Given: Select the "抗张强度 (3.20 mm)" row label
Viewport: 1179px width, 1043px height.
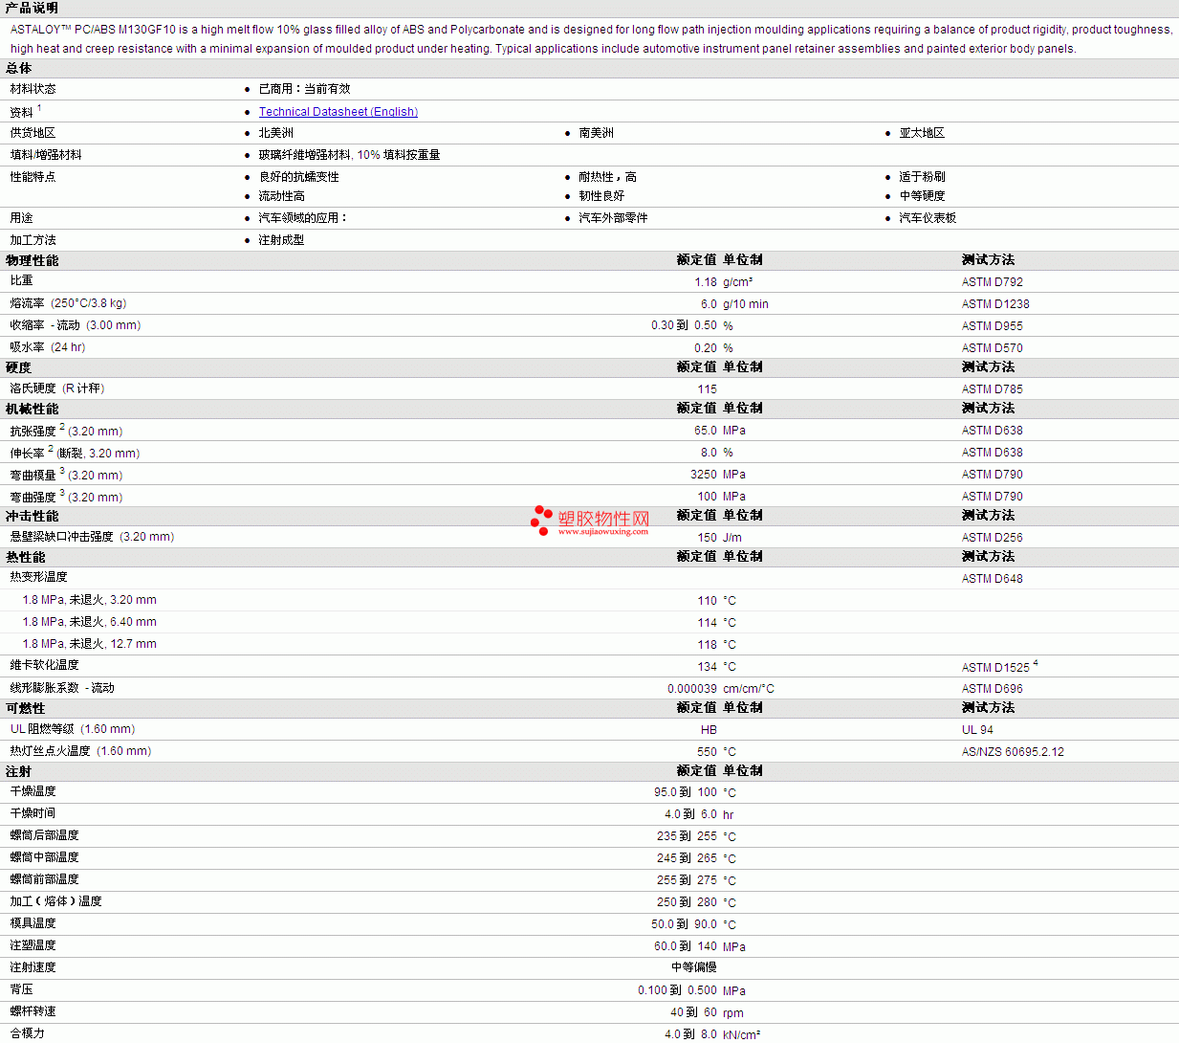Looking at the screenshot, I should click(67, 431).
